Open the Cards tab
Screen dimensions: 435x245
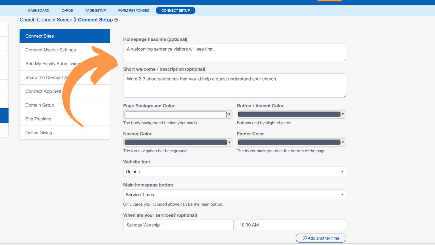tap(67, 11)
